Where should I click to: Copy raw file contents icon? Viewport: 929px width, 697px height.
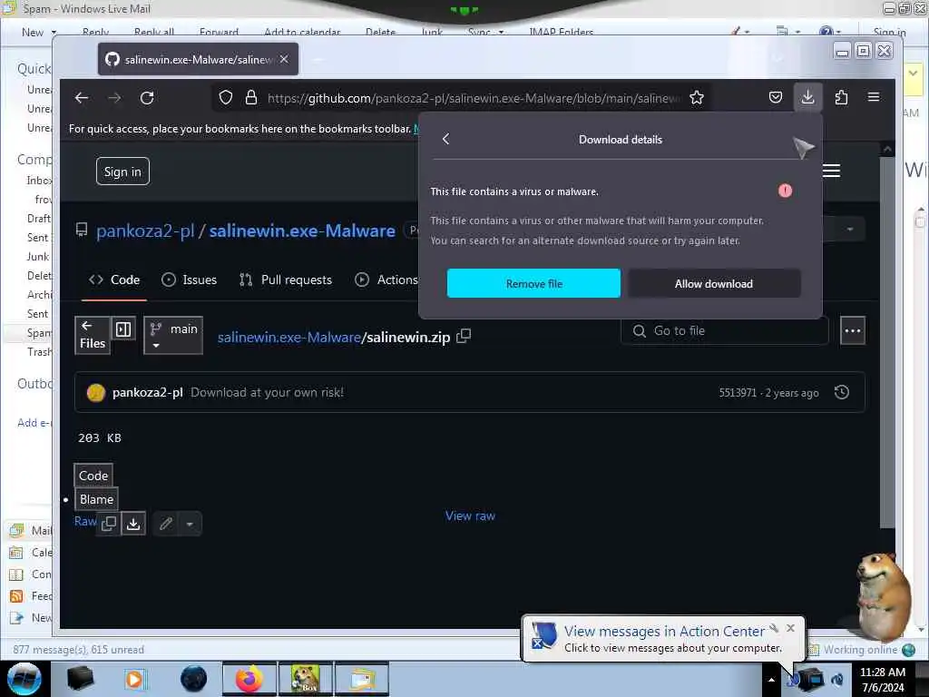(109, 524)
